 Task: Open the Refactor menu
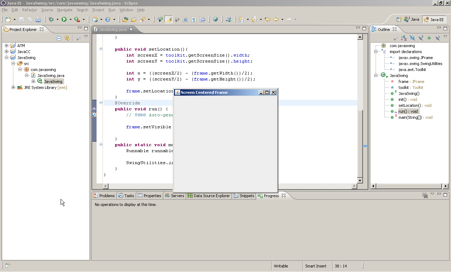click(x=30, y=10)
